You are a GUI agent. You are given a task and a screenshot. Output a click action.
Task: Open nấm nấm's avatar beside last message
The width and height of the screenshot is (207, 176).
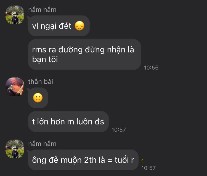click(15, 149)
